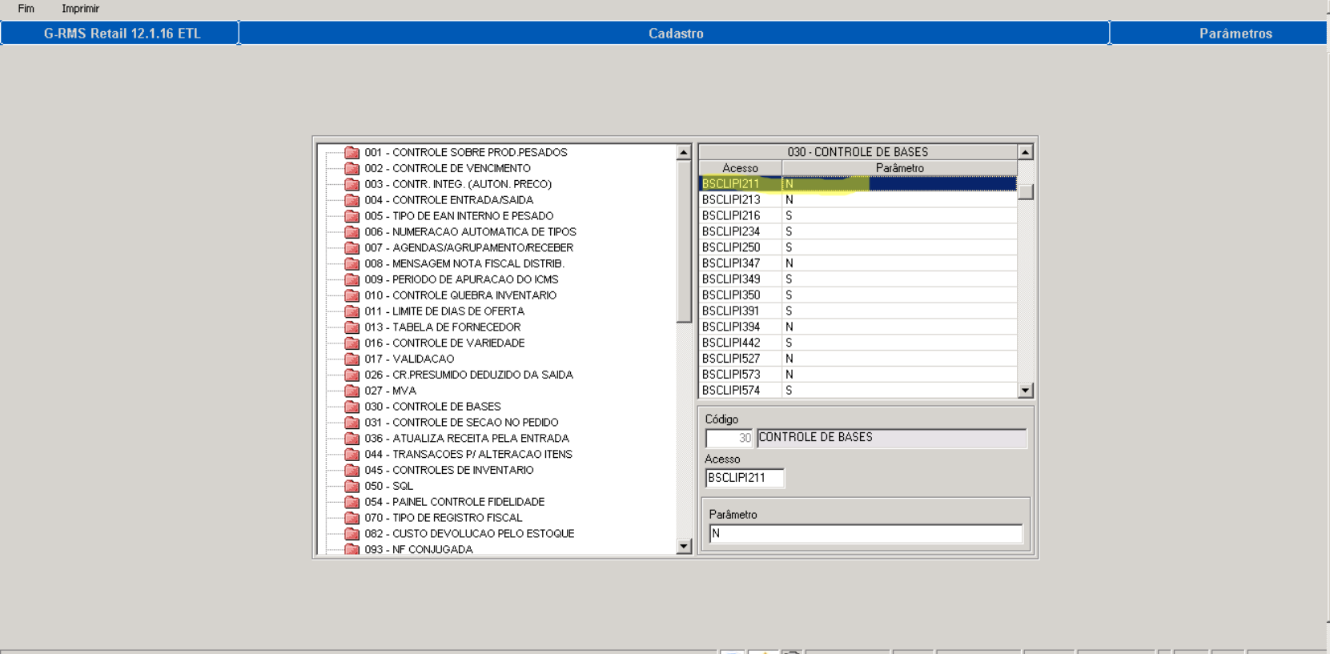Select row BSCLIPI216 in access table
1330x654 pixels.
click(858, 216)
